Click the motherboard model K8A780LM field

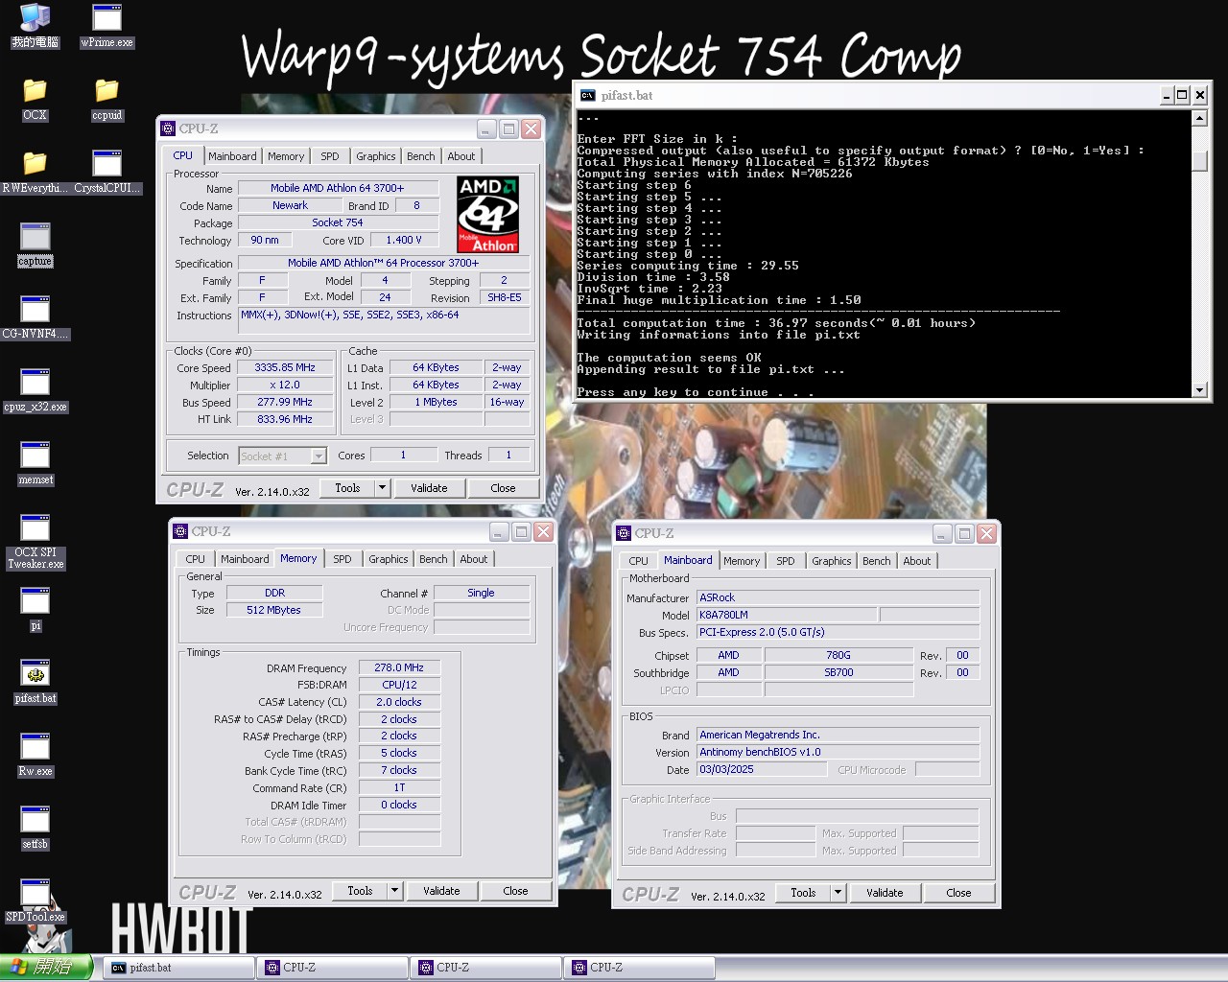[x=787, y=615]
